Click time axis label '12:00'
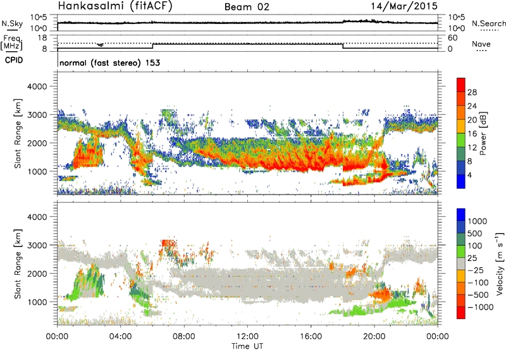This screenshot has height=350, width=506. (247, 337)
